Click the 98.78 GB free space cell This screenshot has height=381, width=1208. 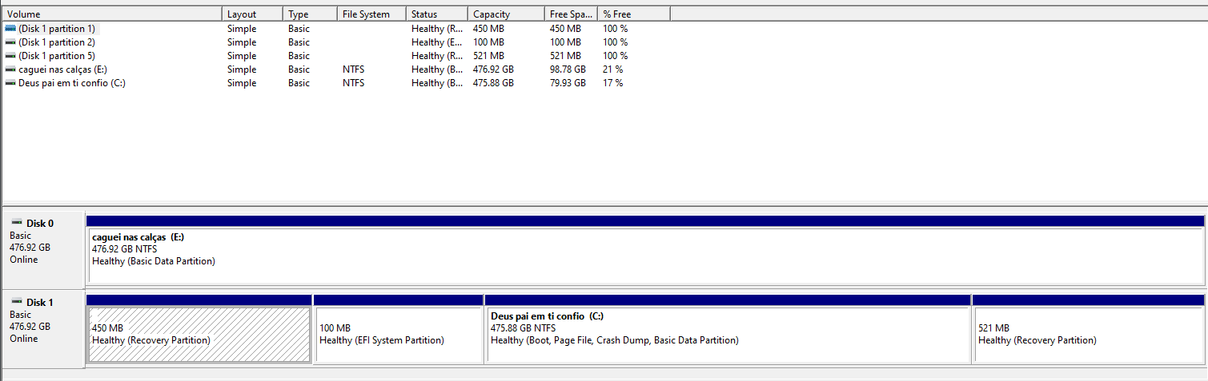pyautogui.click(x=568, y=69)
